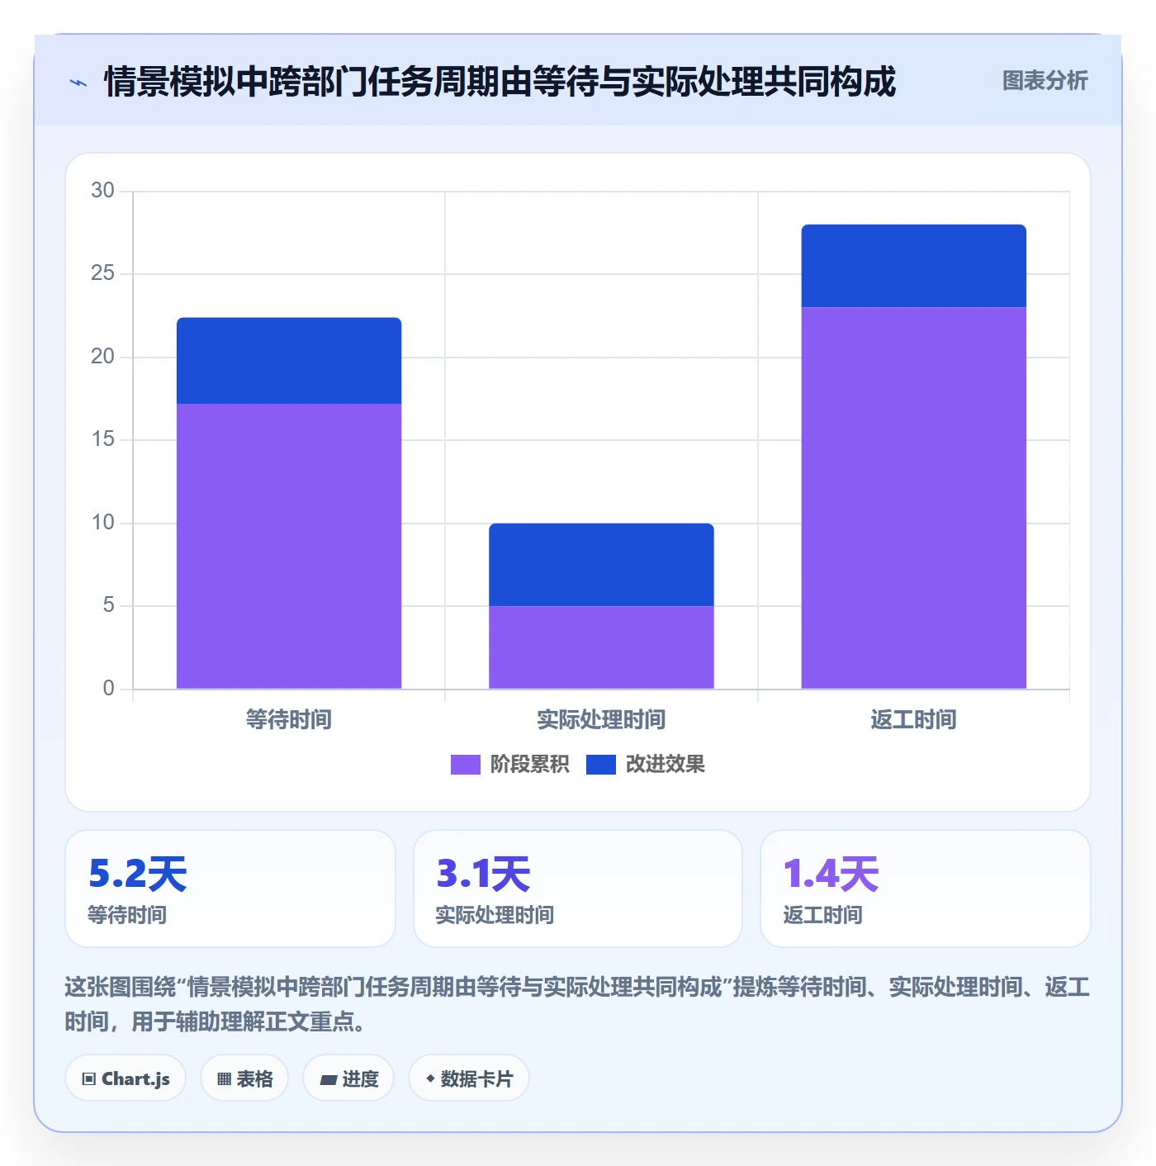
Task: Toggle the 阶段累积 legend purple swatch
Action: pos(465,765)
